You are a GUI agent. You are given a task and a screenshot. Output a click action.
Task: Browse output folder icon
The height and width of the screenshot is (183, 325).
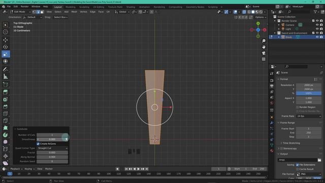[x=319, y=160]
